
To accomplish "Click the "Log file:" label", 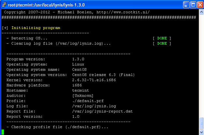I will click(17, 106).
